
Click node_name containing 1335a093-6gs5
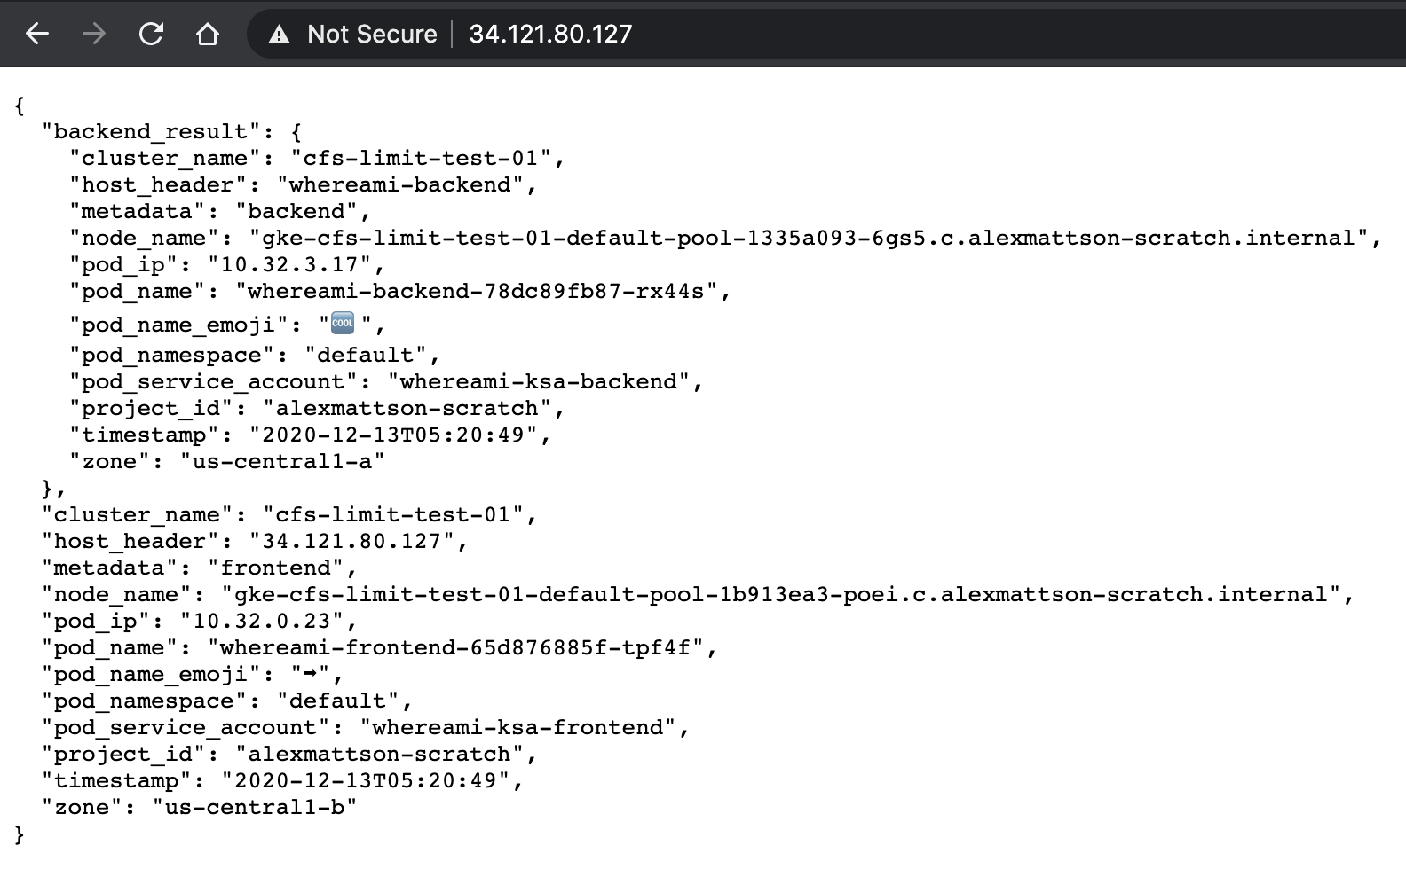809,238
